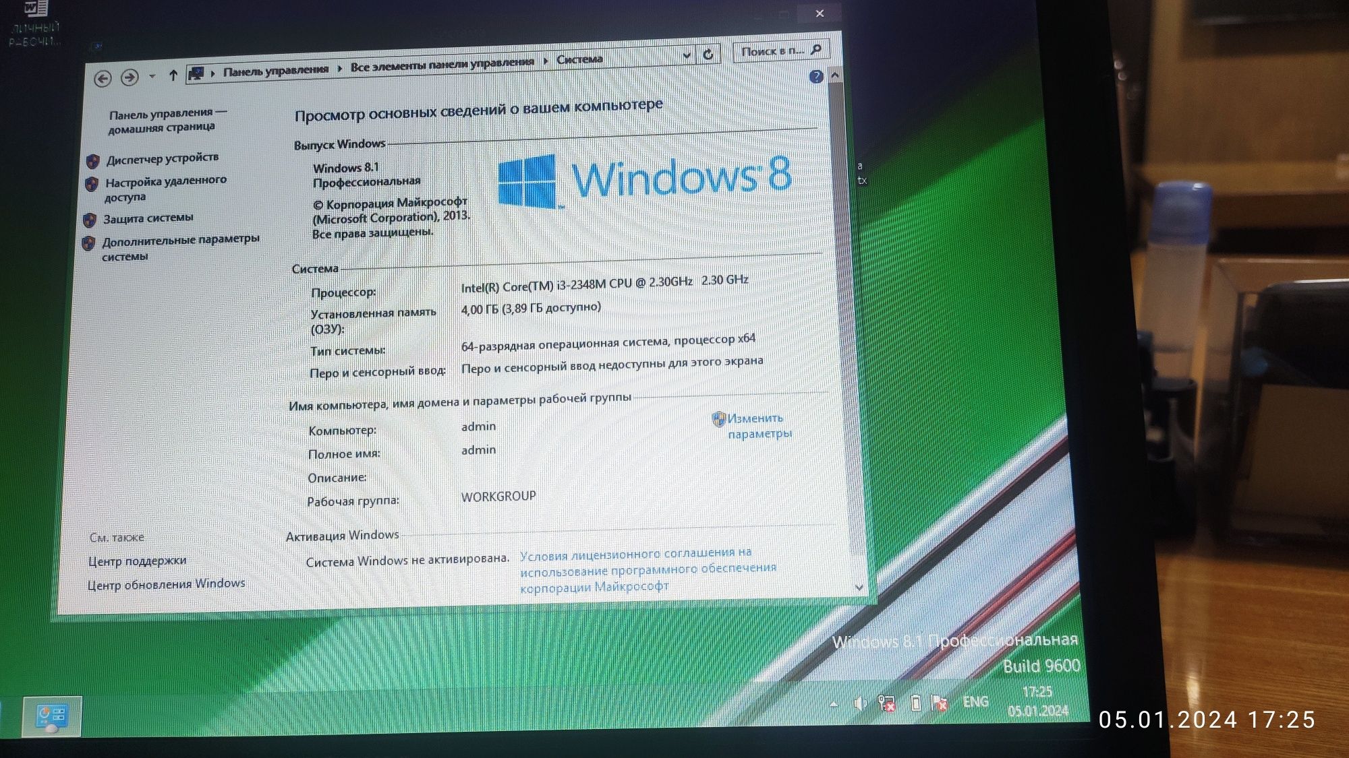Go up one level with up arrow

point(173,75)
